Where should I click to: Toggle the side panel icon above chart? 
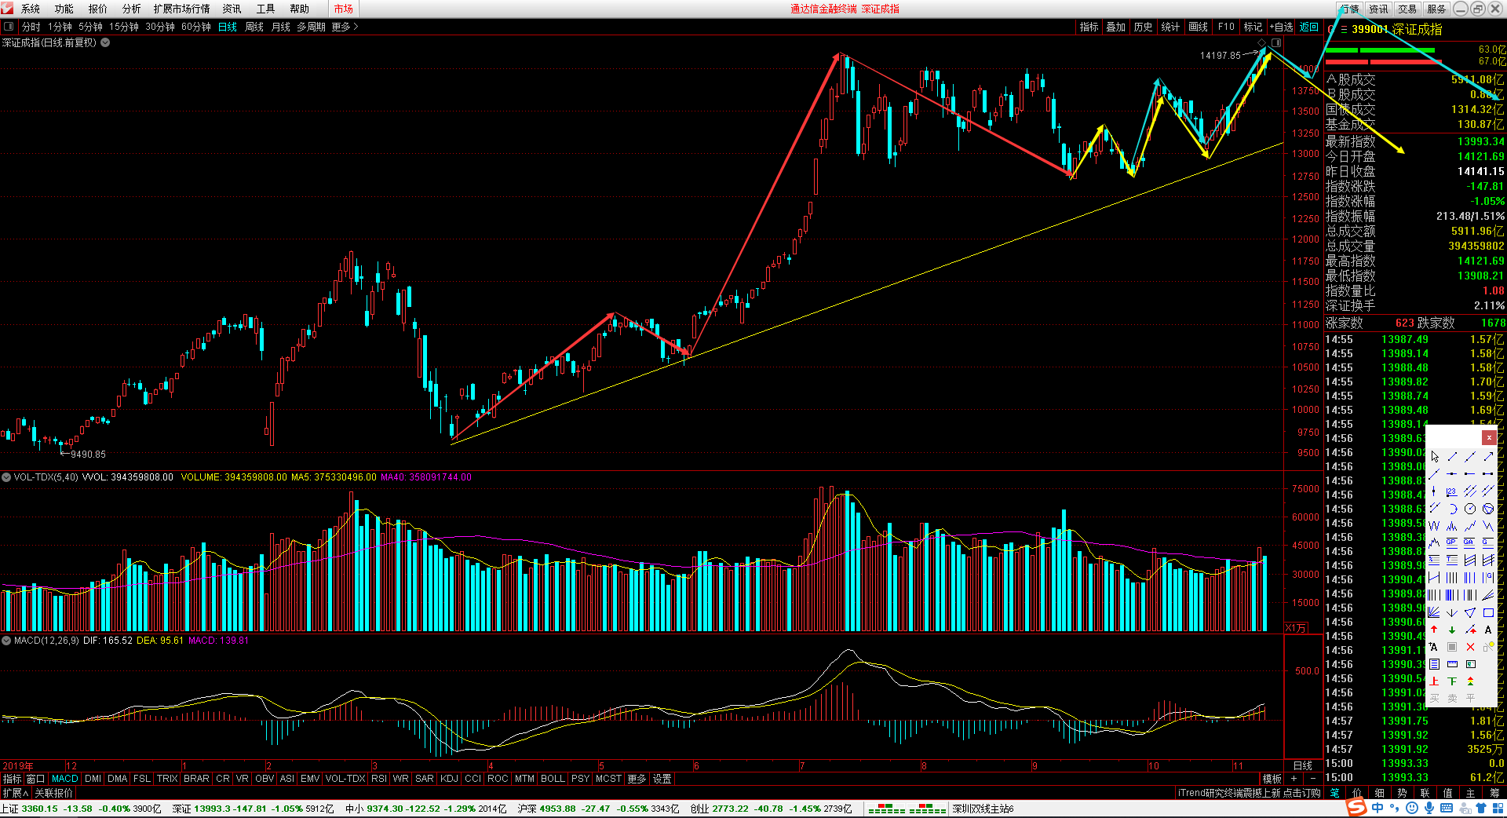tap(1276, 42)
